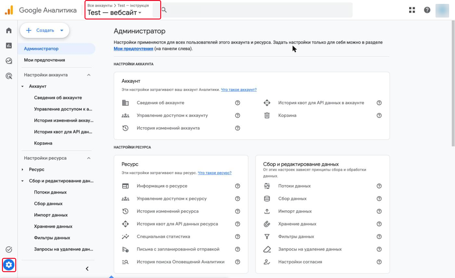Click help icon beside Корзина
The width and height of the screenshot is (455, 278).
tap(379, 115)
